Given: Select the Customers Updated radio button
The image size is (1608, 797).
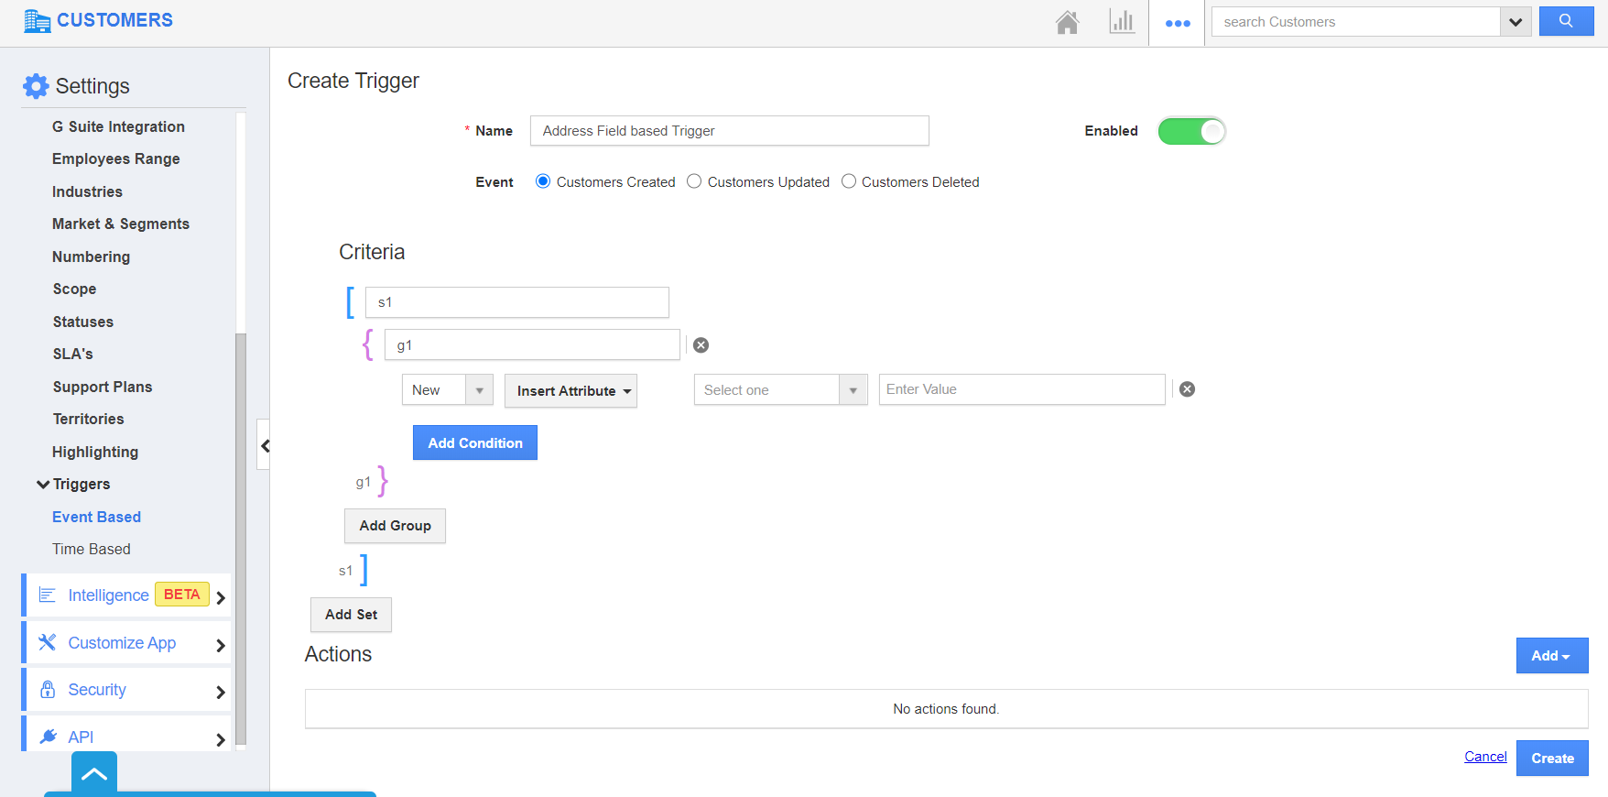Looking at the screenshot, I should pyautogui.click(x=694, y=181).
